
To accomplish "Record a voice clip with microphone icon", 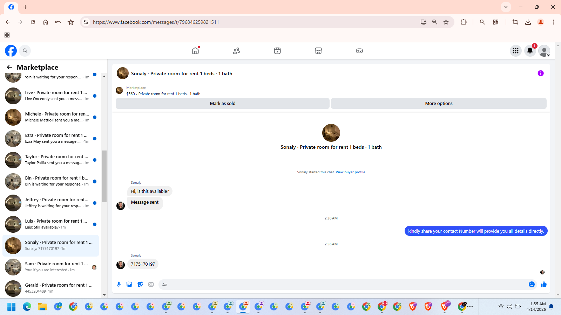I will [x=119, y=285].
